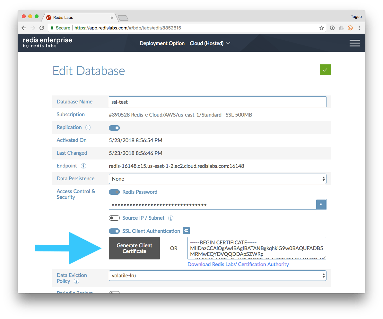Click the comment badge next to SSL Client Authentication

pos(186,231)
